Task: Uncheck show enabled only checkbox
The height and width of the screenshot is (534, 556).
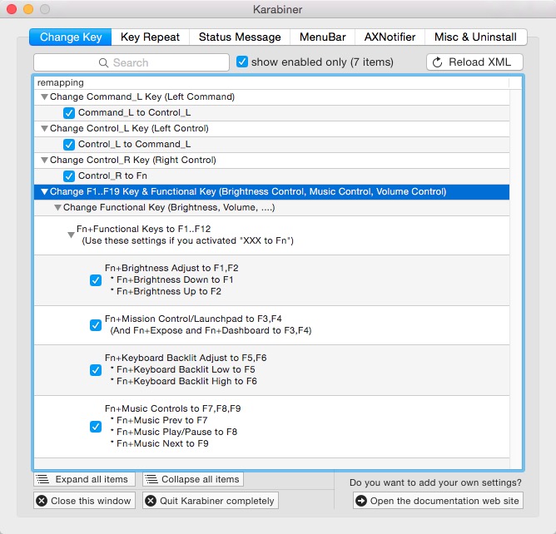Action: point(242,62)
